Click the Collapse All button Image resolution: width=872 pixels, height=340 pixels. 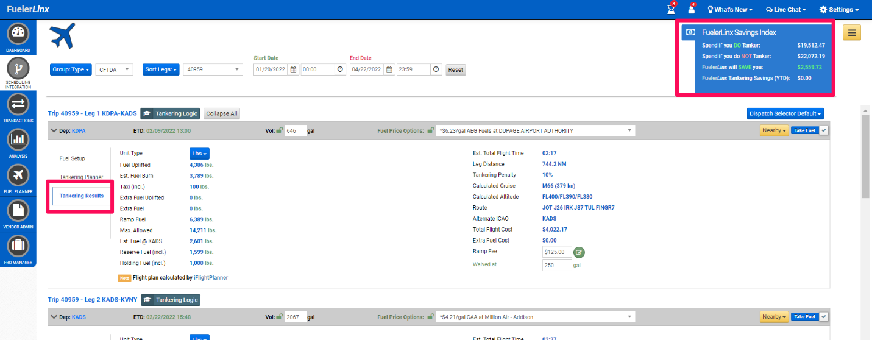222,113
